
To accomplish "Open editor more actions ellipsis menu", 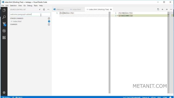I will point(171,10).
